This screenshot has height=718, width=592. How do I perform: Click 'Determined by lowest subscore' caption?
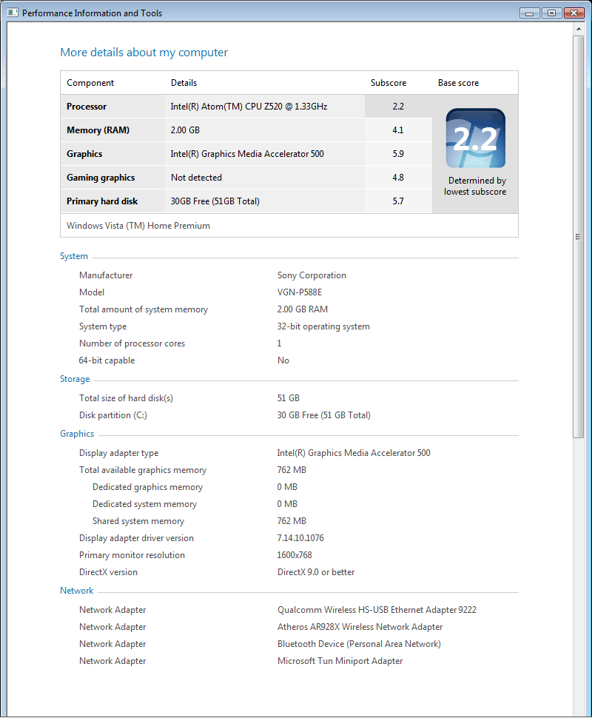(475, 186)
